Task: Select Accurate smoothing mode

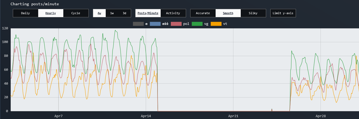Action: 203,13
